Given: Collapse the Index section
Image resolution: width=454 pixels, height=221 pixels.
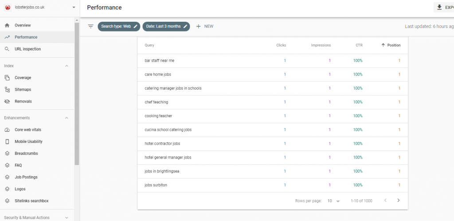Looking at the screenshot, I should [67, 66].
